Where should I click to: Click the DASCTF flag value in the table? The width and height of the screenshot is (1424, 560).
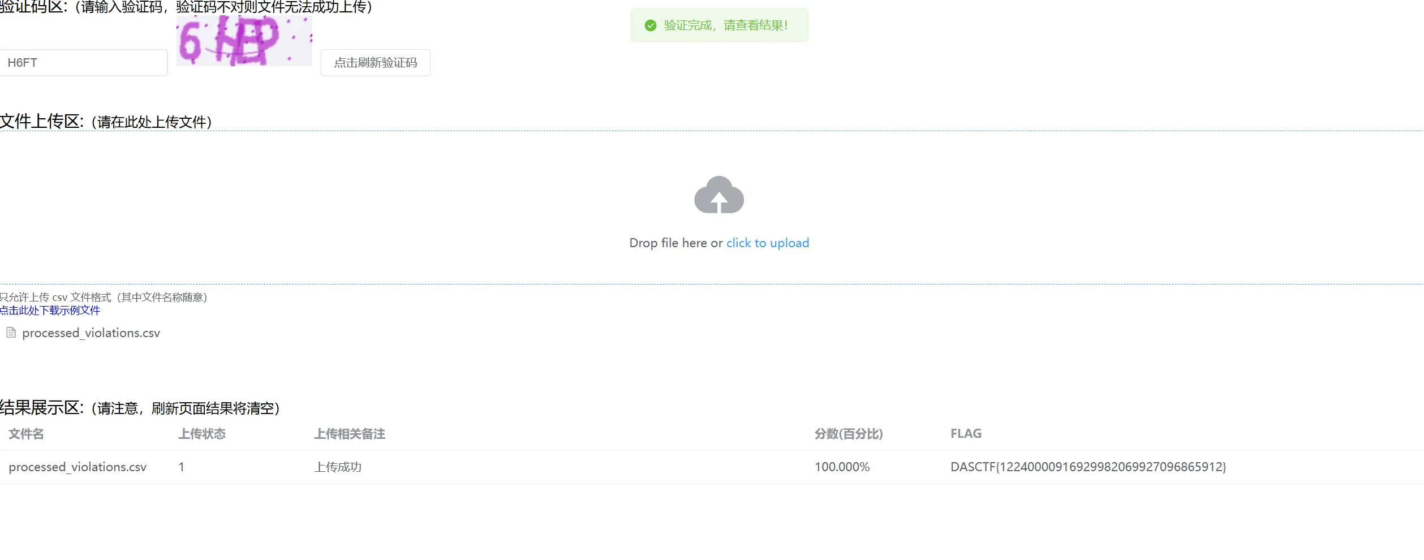[1088, 467]
